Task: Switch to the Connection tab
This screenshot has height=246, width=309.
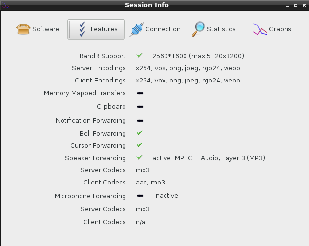Action: pyautogui.click(x=155, y=29)
